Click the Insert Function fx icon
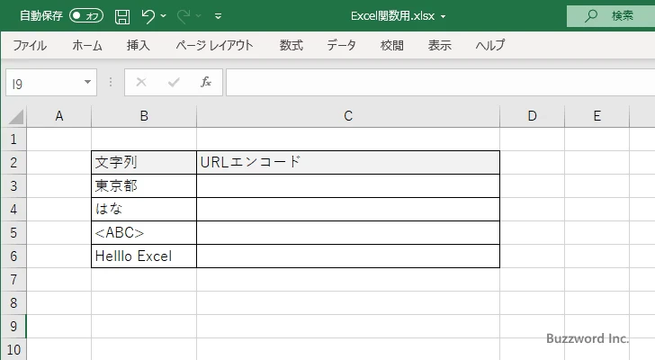The image size is (655, 360). tap(205, 82)
